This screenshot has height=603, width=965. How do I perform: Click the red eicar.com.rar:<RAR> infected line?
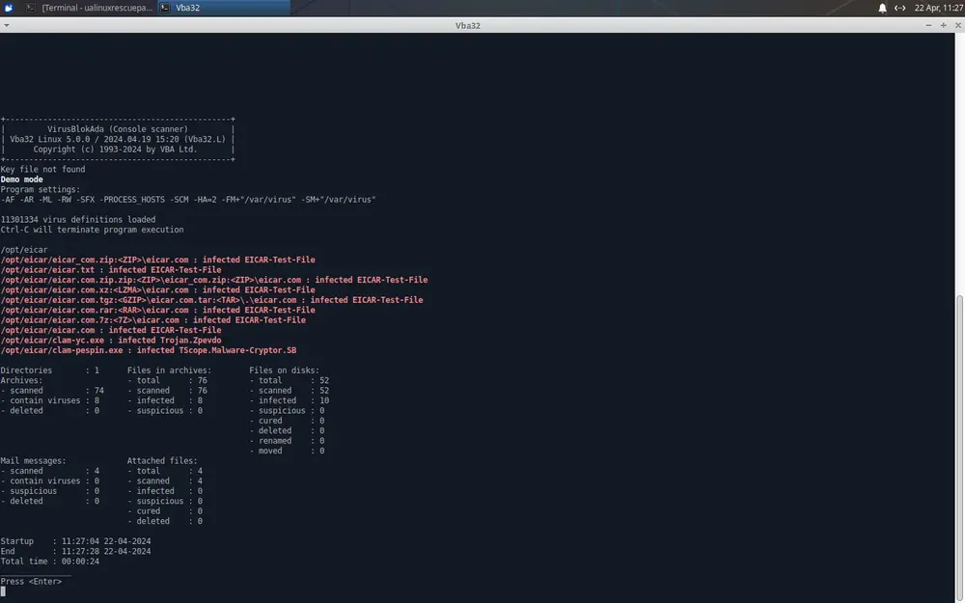(x=157, y=310)
